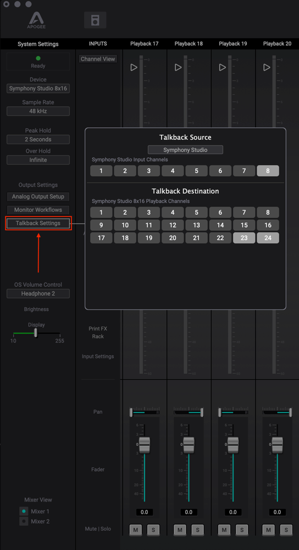Mute the Playback 18 channel
The height and width of the screenshot is (550, 299).
coord(180,530)
